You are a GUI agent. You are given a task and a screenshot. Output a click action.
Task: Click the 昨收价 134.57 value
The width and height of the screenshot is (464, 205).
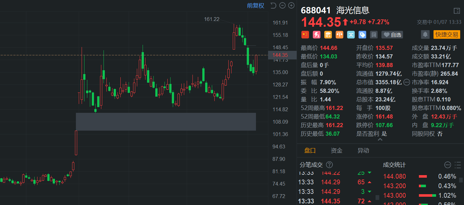tap(384, 57)
